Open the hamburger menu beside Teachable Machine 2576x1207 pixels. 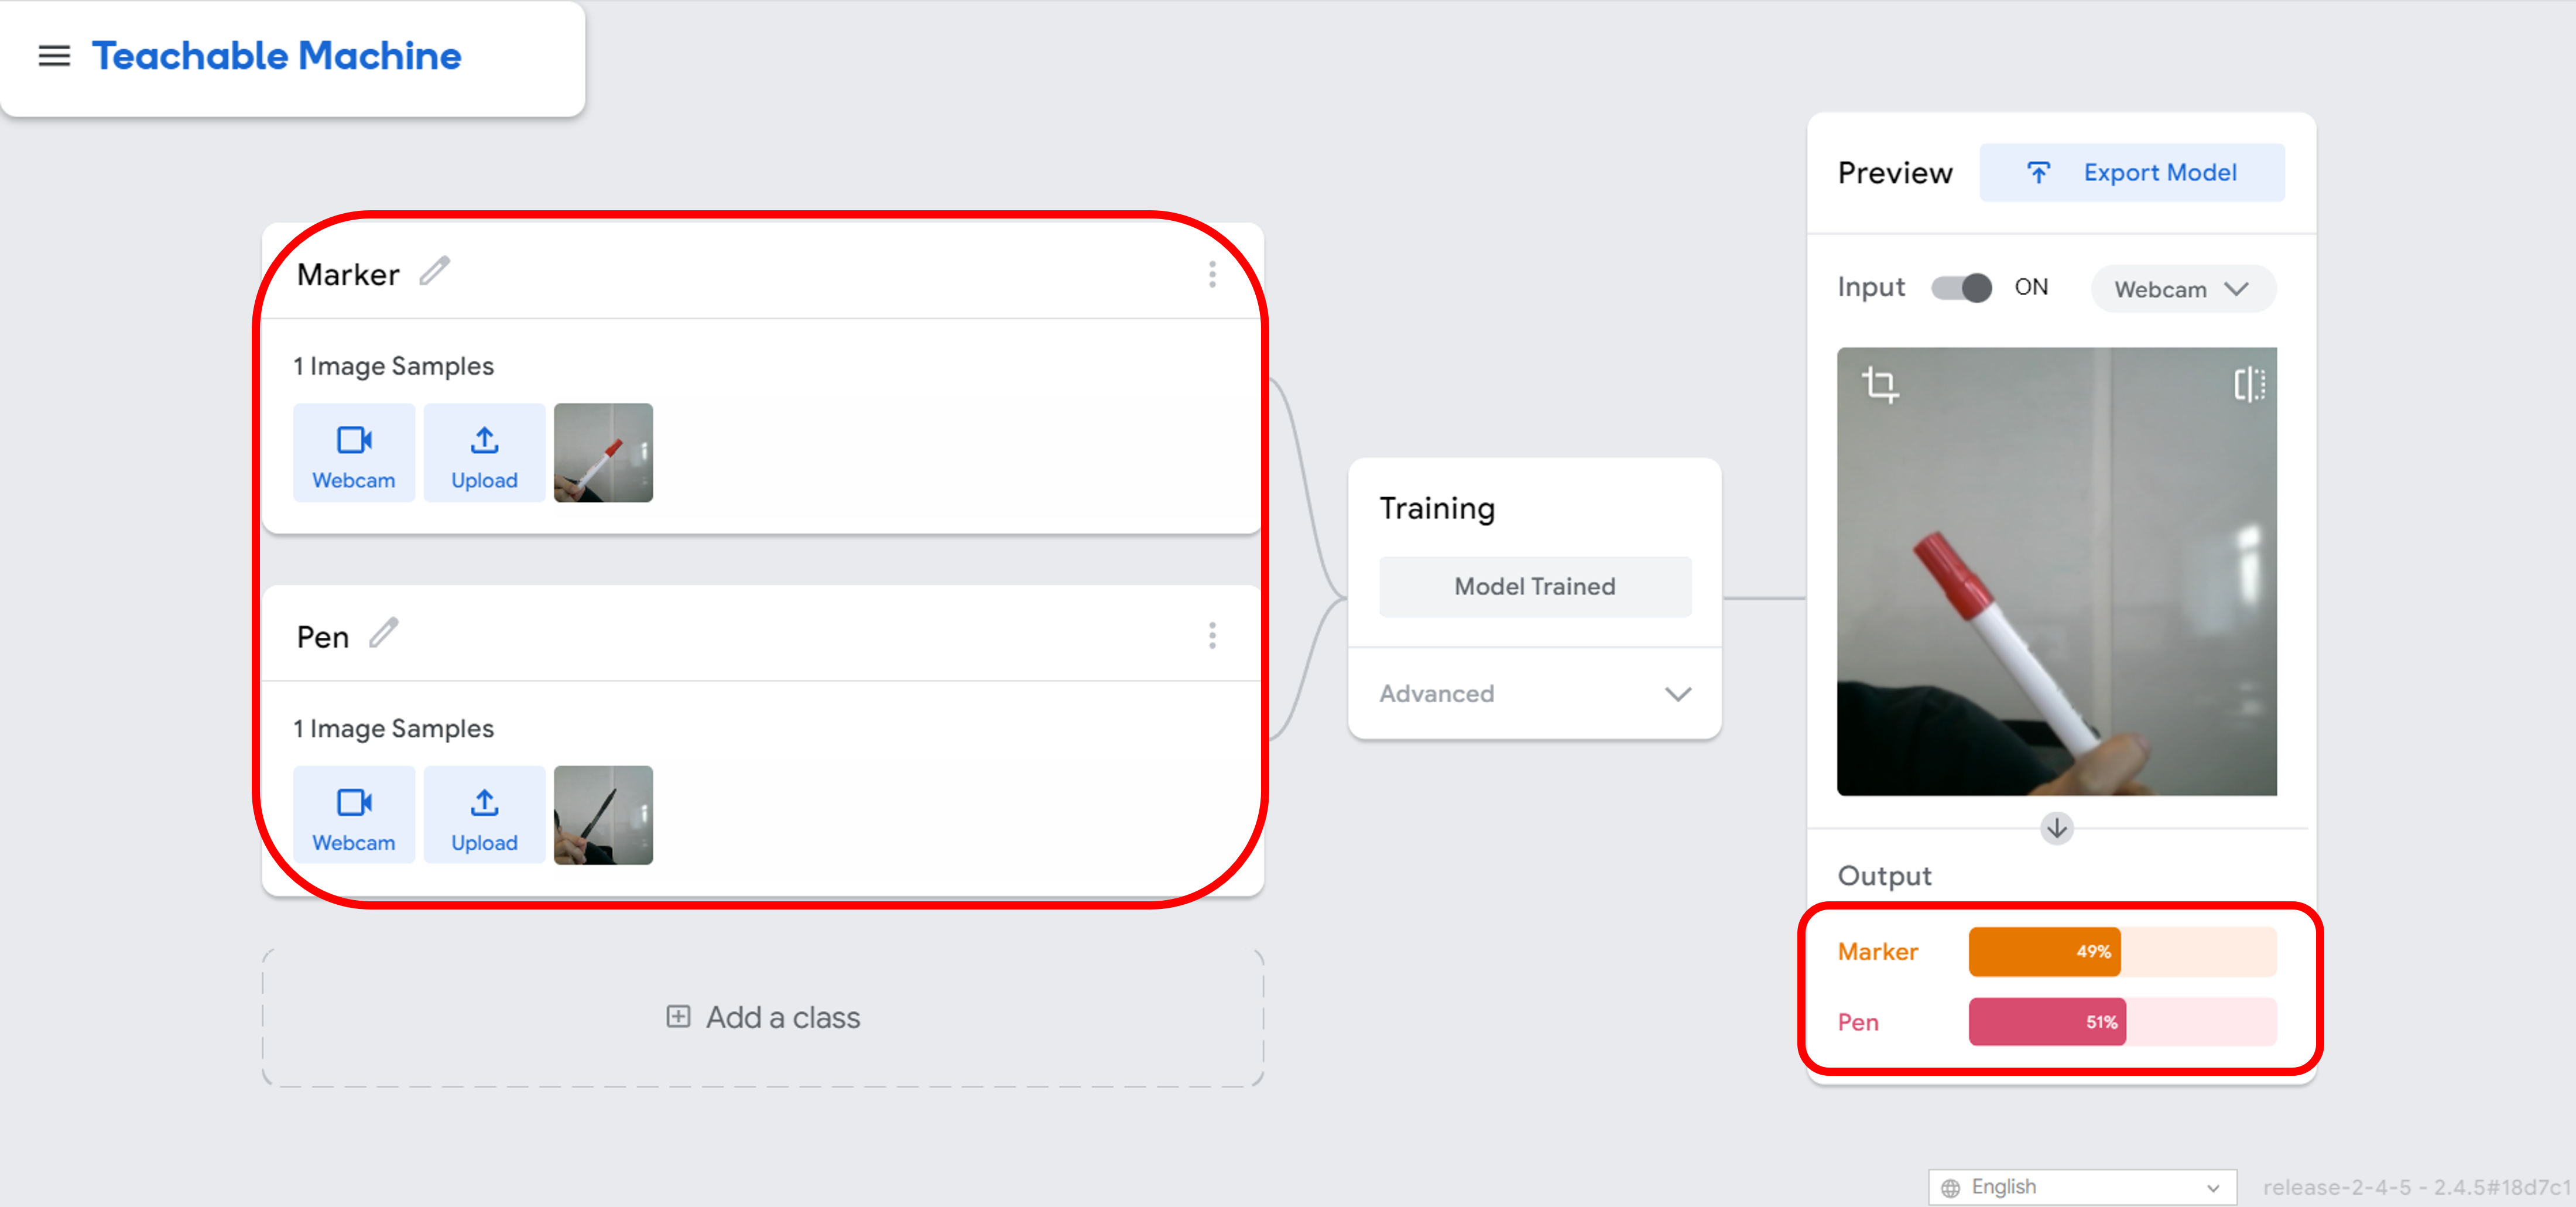point(54,56)
